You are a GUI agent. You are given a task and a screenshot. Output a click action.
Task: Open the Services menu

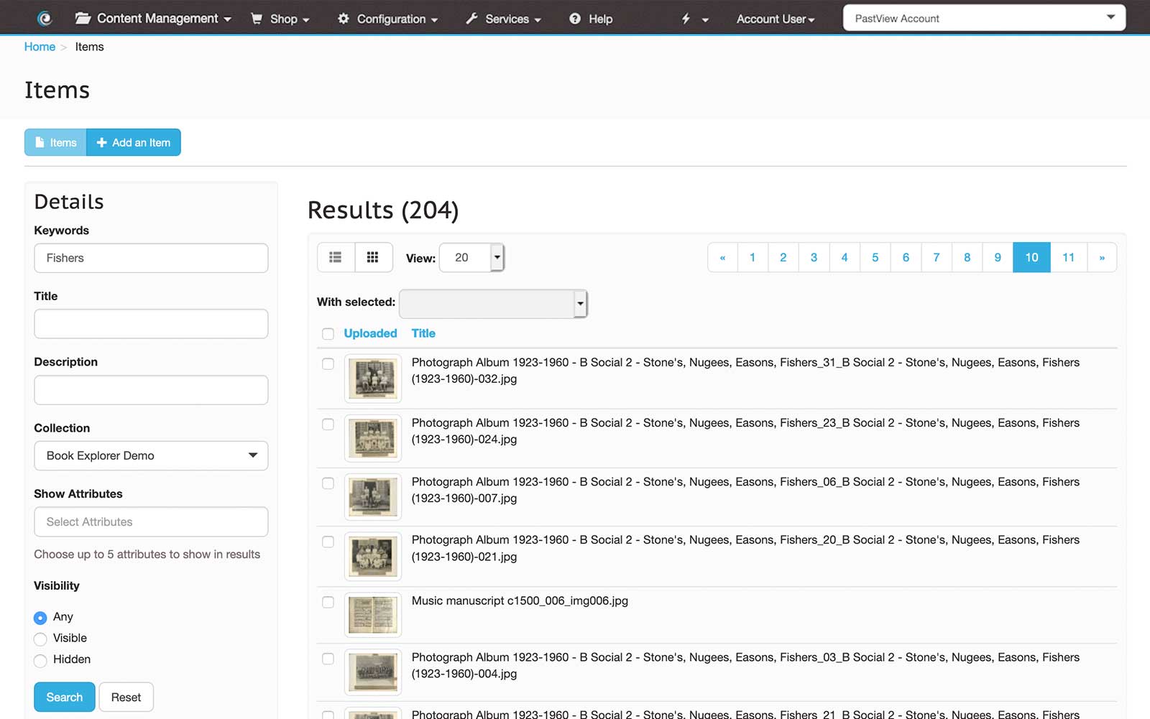tap(503, 19)
